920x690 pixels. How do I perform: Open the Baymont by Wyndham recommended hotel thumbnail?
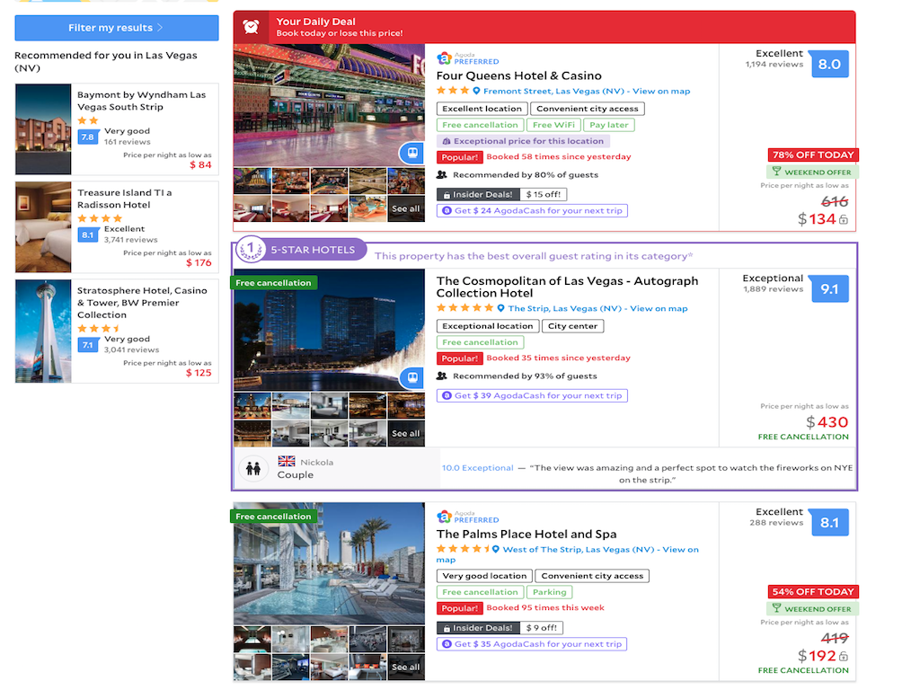pyautogui.click(x=43, y=129)
